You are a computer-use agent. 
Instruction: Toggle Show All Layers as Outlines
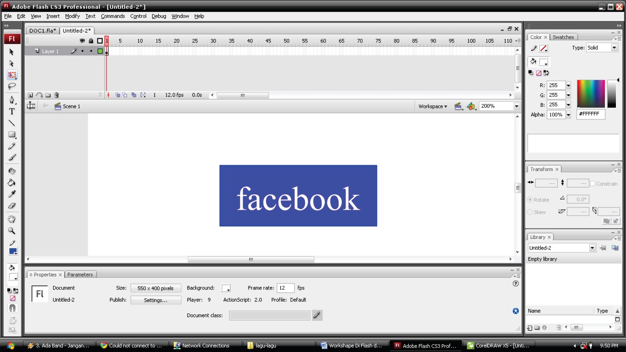click(100, 41)
